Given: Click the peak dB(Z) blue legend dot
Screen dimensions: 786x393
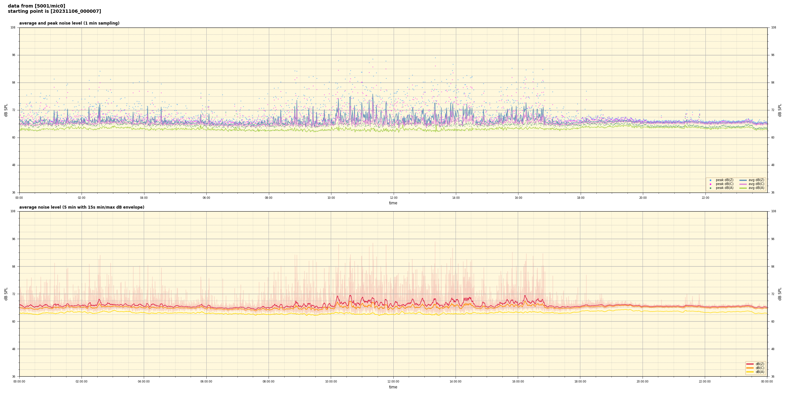Looking at the screenshot, I should [710, 180].
